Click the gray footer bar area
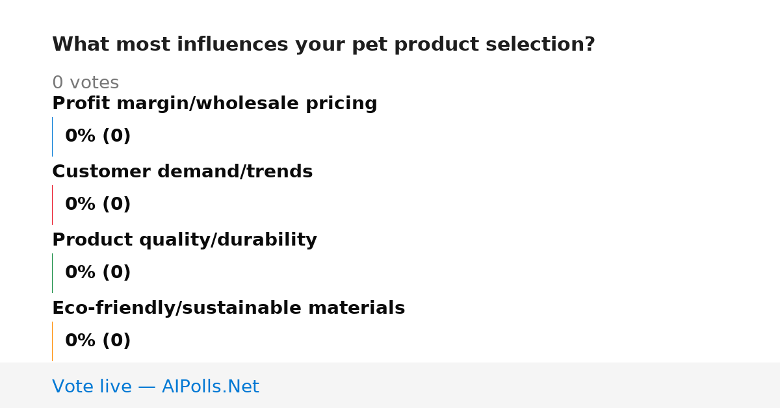Viewport: 780px width, 408px height. click(390, 385)
